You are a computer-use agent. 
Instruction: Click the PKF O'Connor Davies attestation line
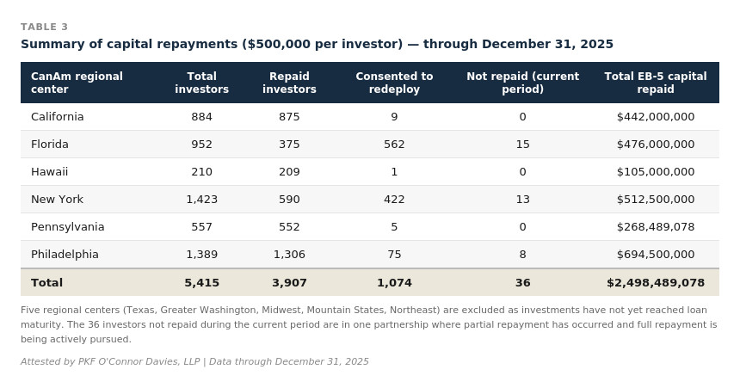(194, 362)
